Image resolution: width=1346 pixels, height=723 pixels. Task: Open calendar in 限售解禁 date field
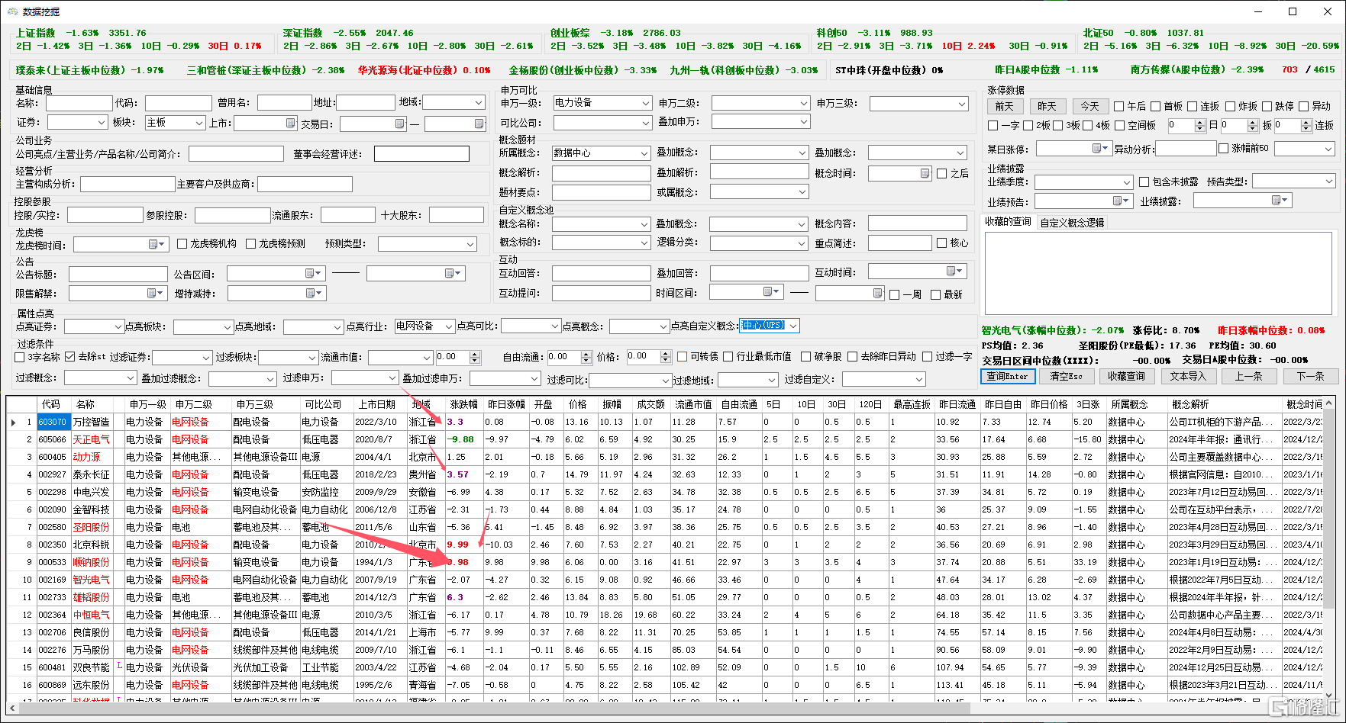[x=154, y=293]
